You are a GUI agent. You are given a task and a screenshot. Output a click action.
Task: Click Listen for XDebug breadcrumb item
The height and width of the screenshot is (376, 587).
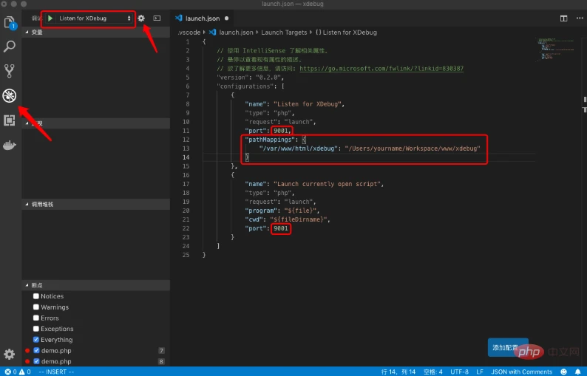(x=350, y=33)
